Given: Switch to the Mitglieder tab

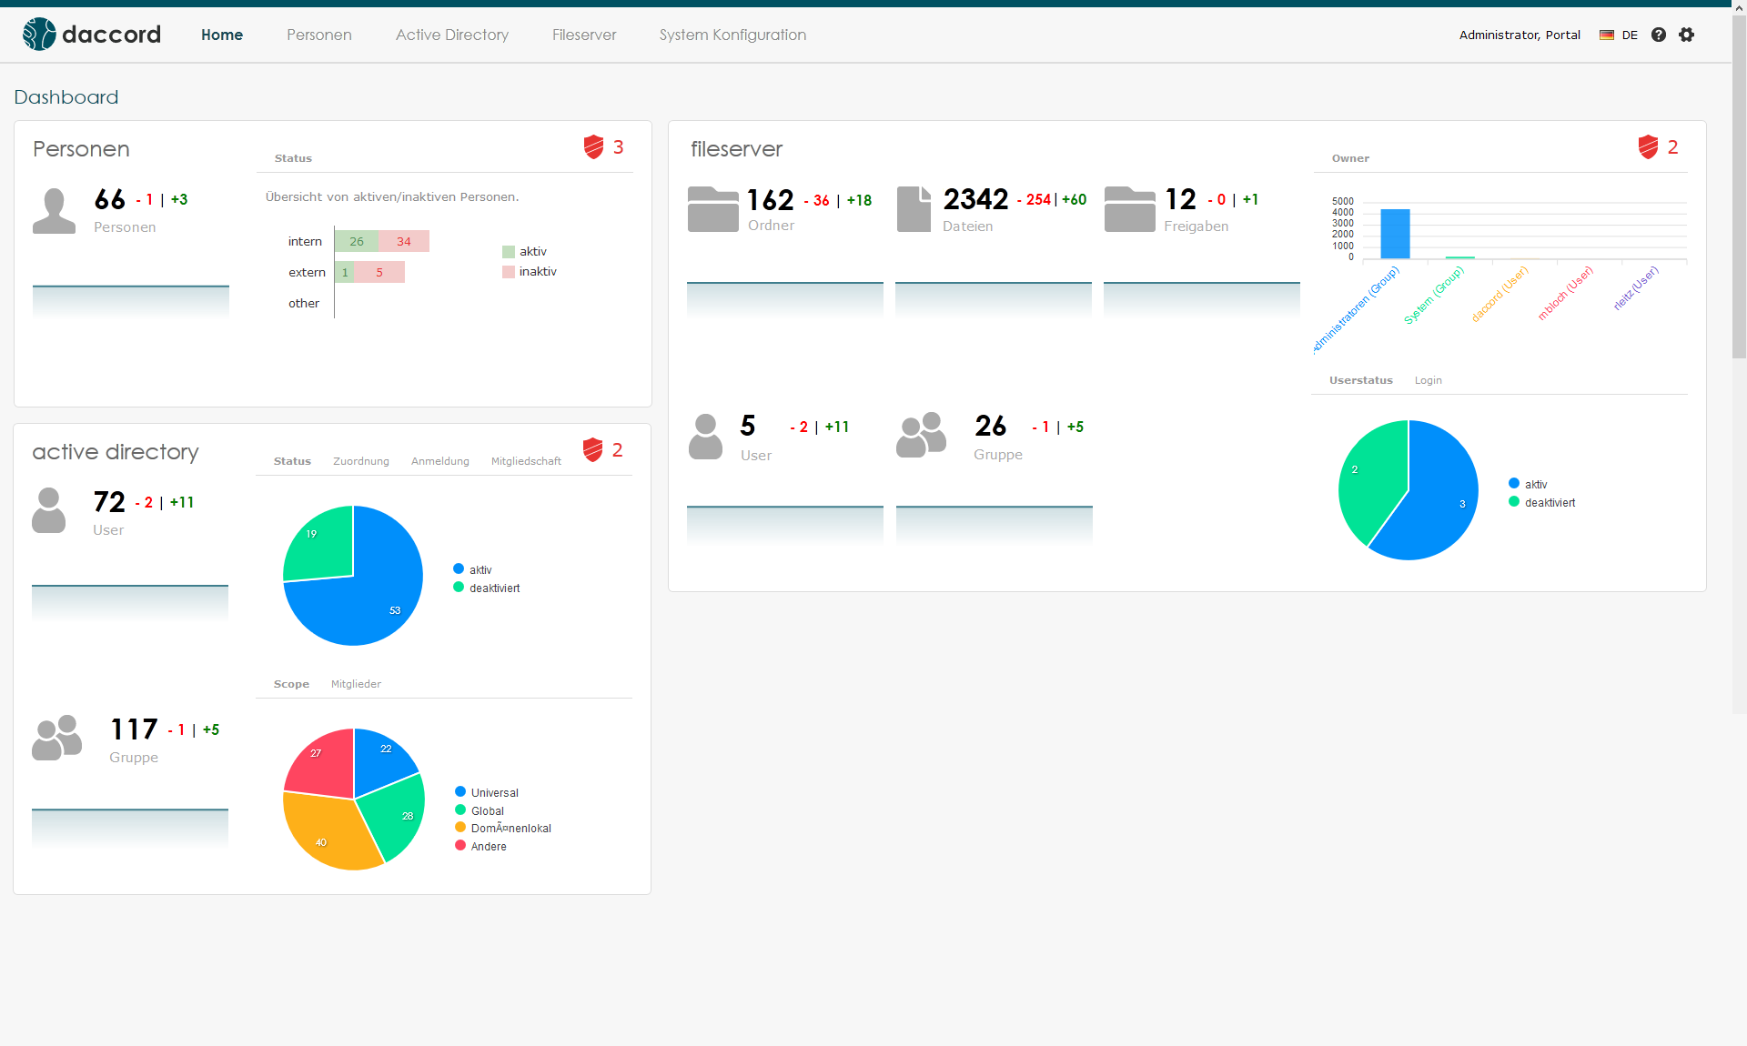Looking at the screenshot, I should tap(355, 684).
